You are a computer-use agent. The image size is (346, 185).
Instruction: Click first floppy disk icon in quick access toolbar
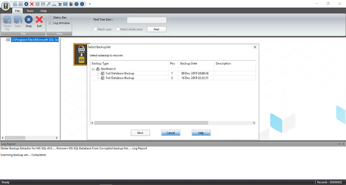[37, 4]
